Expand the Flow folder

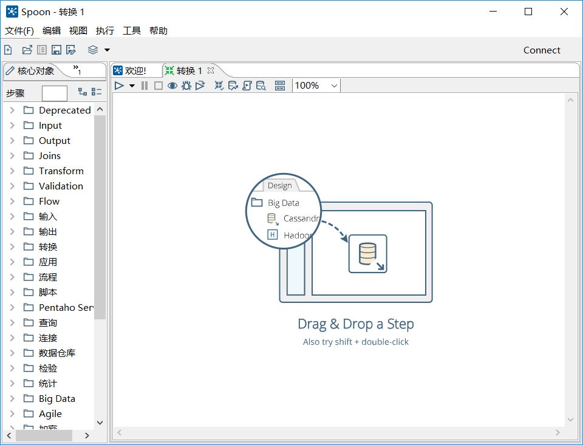point(12,201)
